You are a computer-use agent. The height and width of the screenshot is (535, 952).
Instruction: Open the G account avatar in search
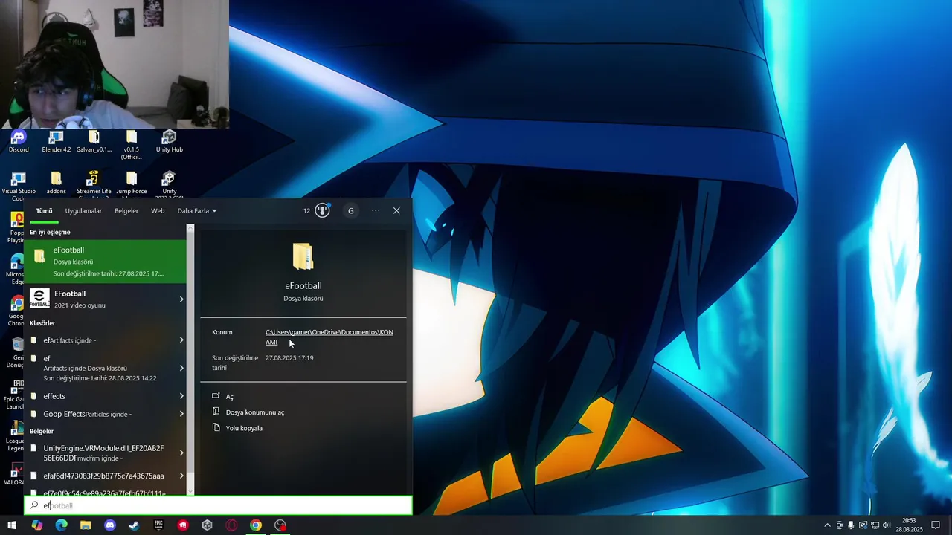351,210
